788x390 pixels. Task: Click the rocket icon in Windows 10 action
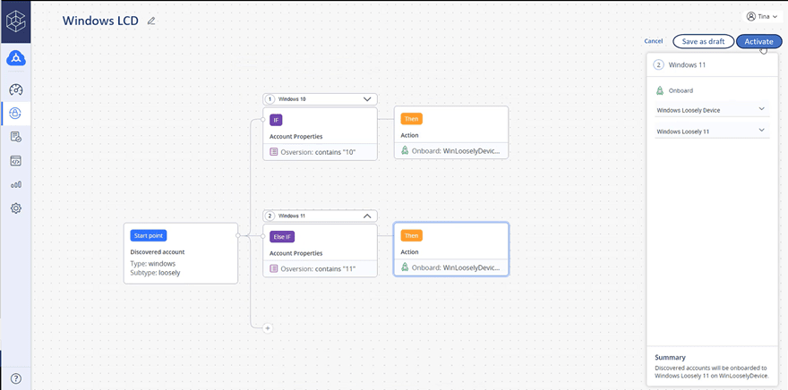tap(405, 150)
